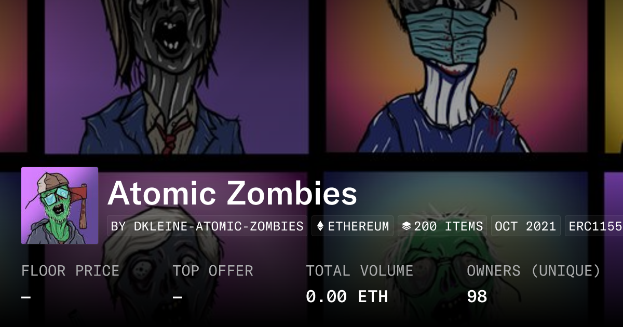Click the TOP OFFER label
Screen dimensions: 623x327
[x=213, y=270]
